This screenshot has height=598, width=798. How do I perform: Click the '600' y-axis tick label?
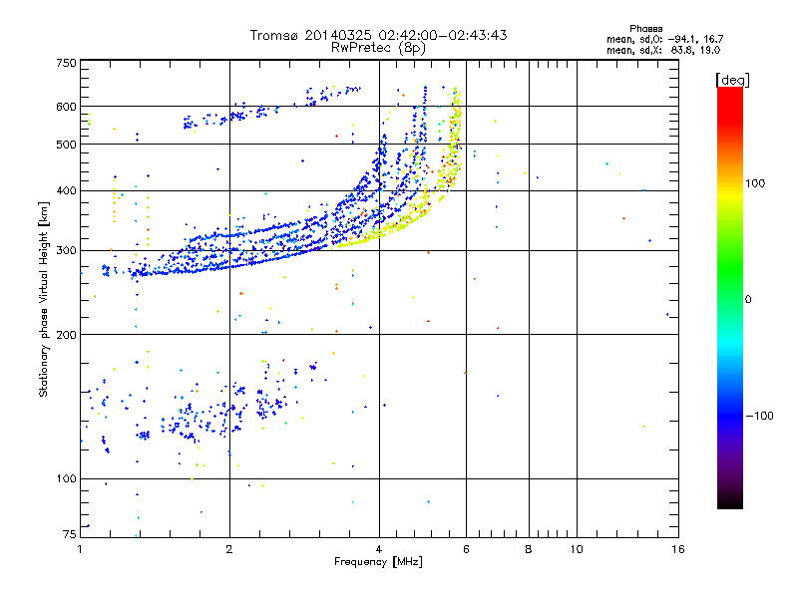pos(67,107)
